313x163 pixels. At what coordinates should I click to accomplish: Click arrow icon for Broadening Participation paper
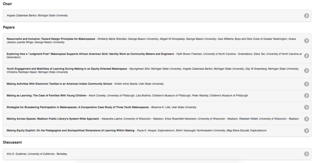(306, 107)
